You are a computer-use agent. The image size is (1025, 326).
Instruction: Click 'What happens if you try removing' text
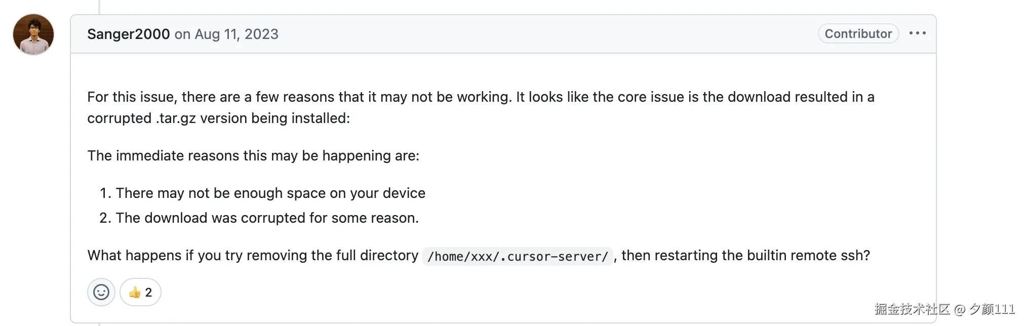(x=252, y=255)
